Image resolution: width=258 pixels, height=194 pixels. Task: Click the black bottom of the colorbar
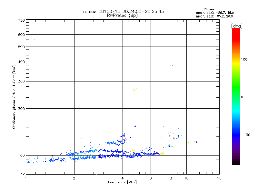(236, 163)
